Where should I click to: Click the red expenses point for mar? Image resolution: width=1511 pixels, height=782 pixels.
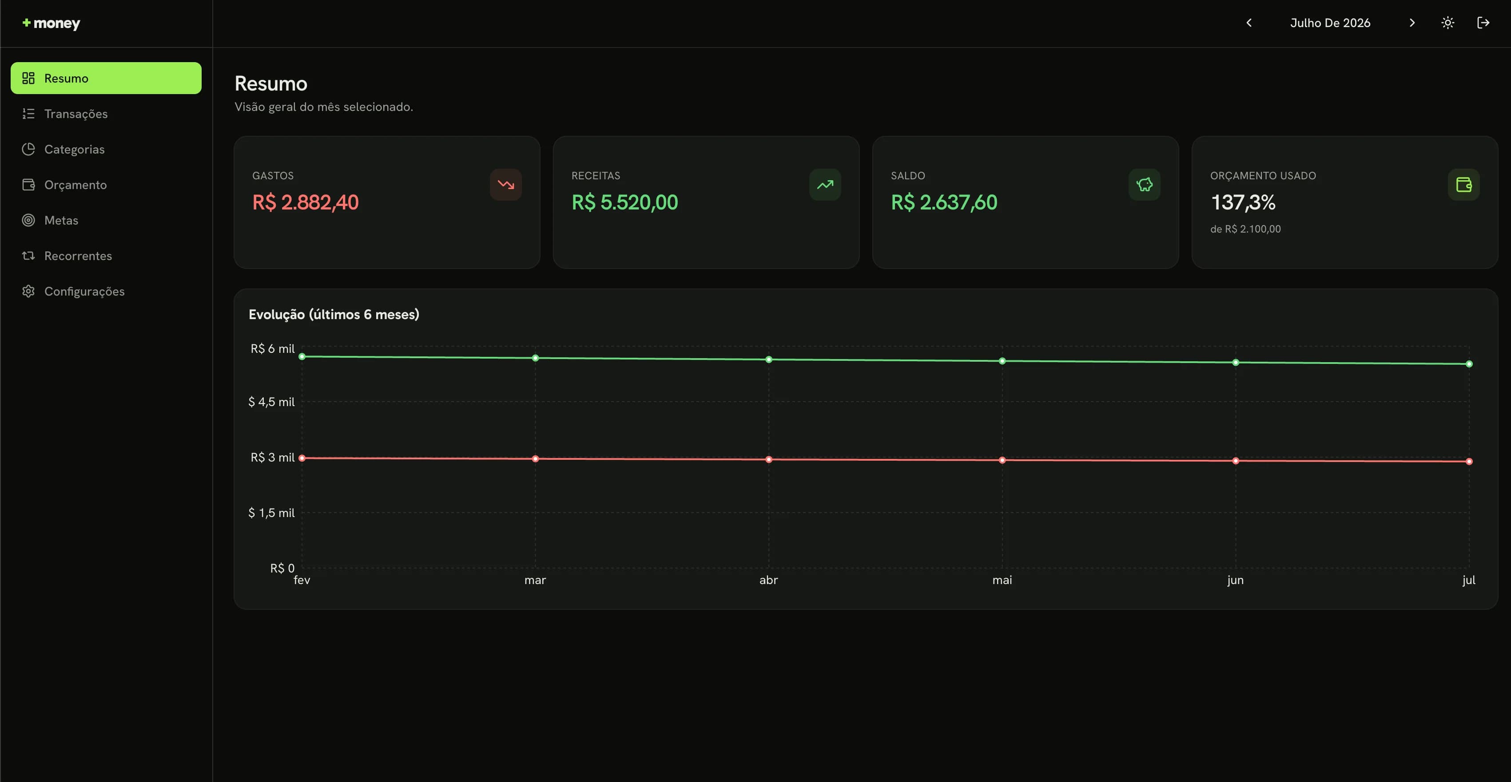coord(535,458)
